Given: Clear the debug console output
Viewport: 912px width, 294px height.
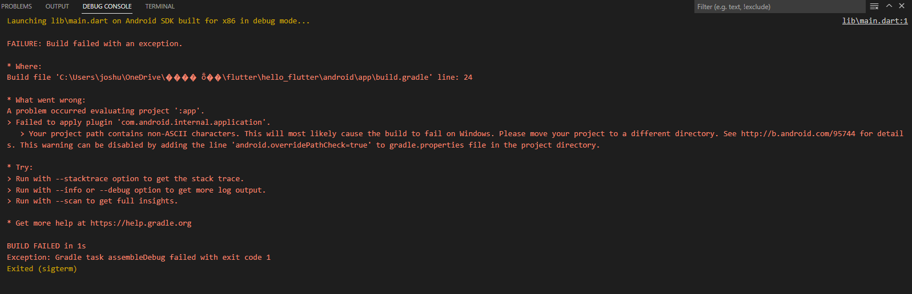Looking at the screenshot, I should 874,6.
